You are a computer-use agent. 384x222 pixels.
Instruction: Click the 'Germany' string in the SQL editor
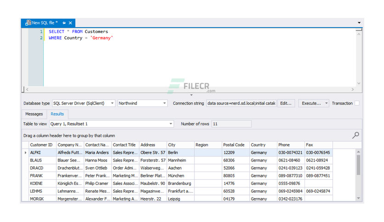102,38
